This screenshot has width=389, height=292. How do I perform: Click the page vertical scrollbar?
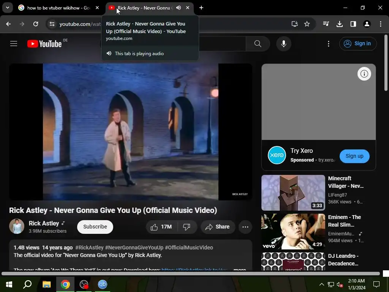pos(386,63)
